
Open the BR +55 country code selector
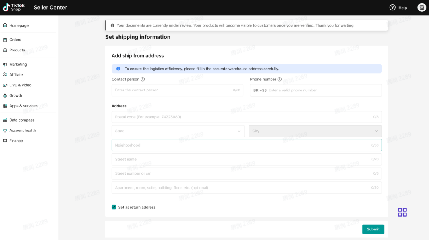(260, 90)
